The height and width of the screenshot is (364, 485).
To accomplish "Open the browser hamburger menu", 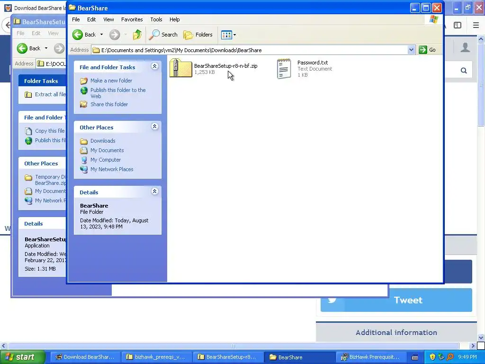I will pyautogui.click(x=476, y=25).
